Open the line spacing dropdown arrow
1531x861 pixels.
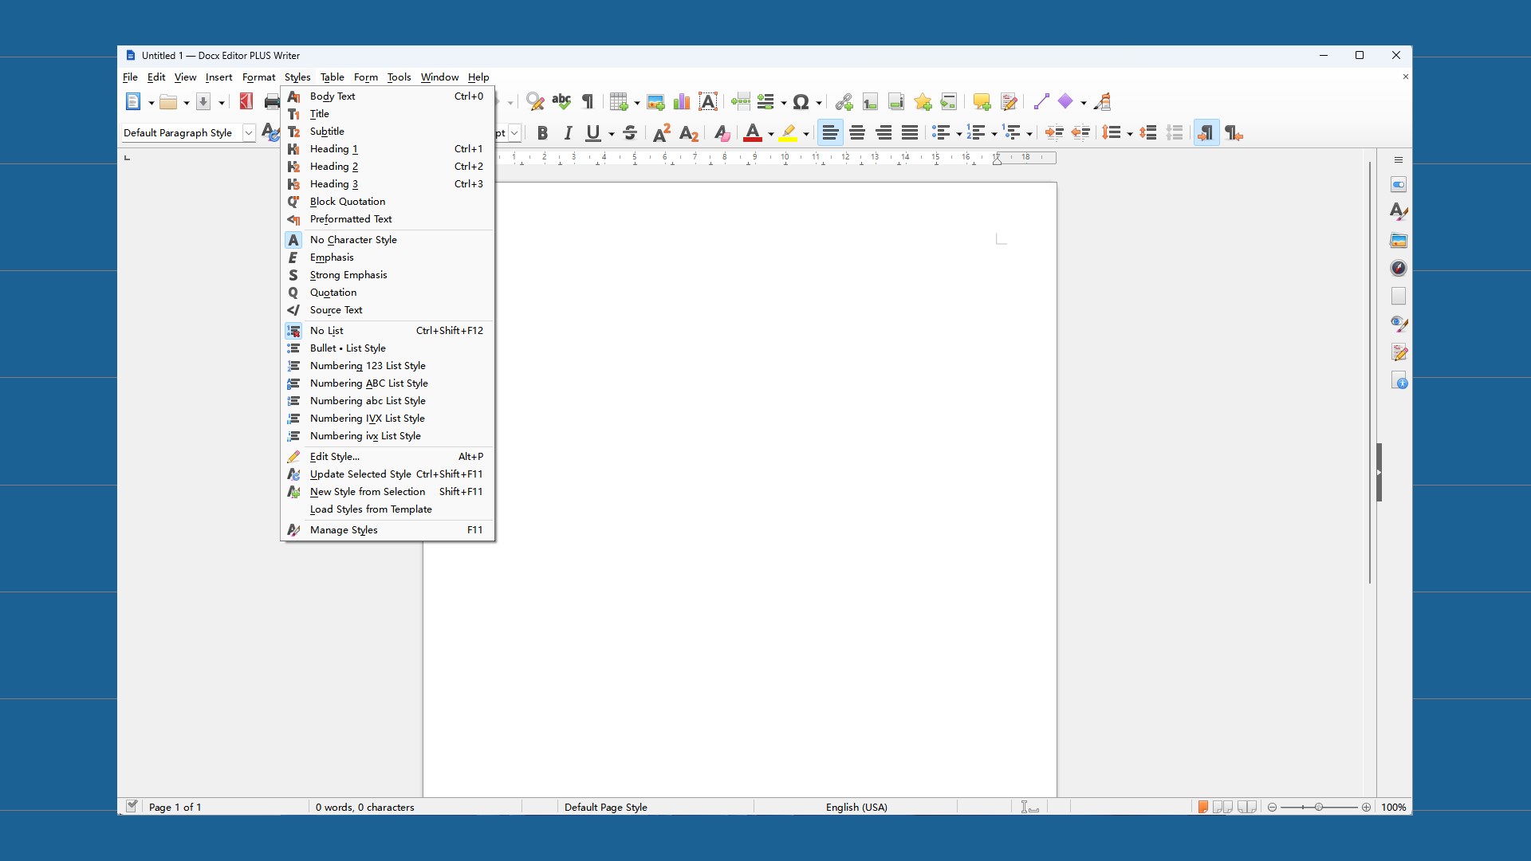coord(1130,134)
